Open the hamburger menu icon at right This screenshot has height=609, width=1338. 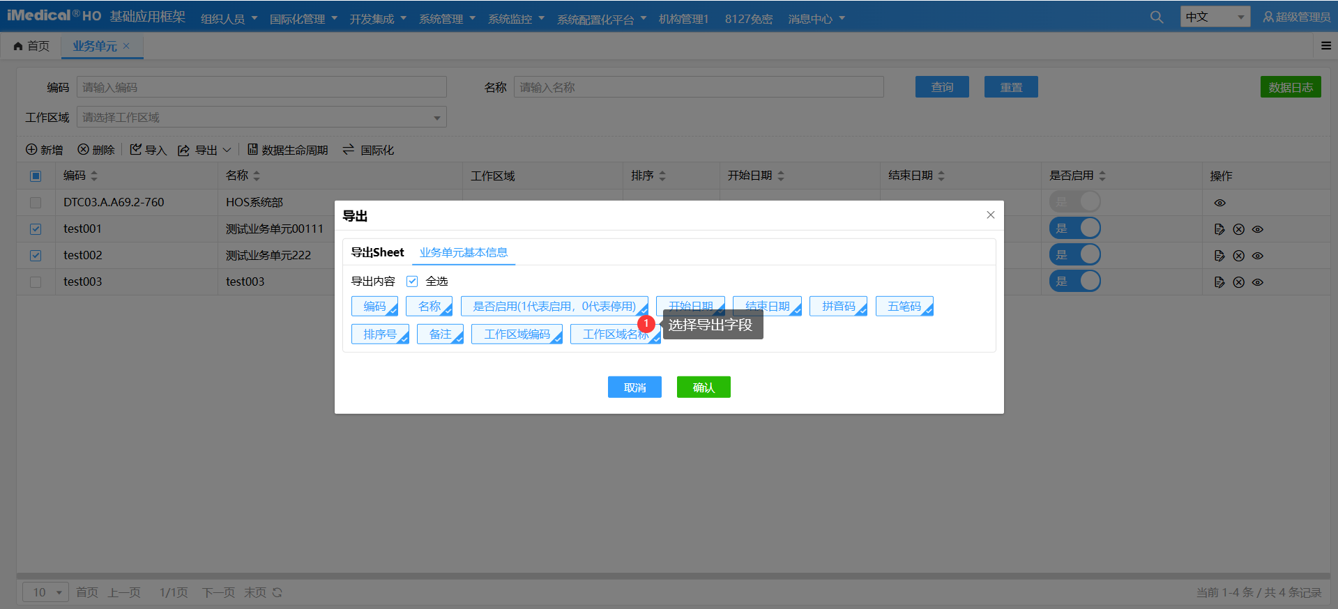pos(1325,46)
